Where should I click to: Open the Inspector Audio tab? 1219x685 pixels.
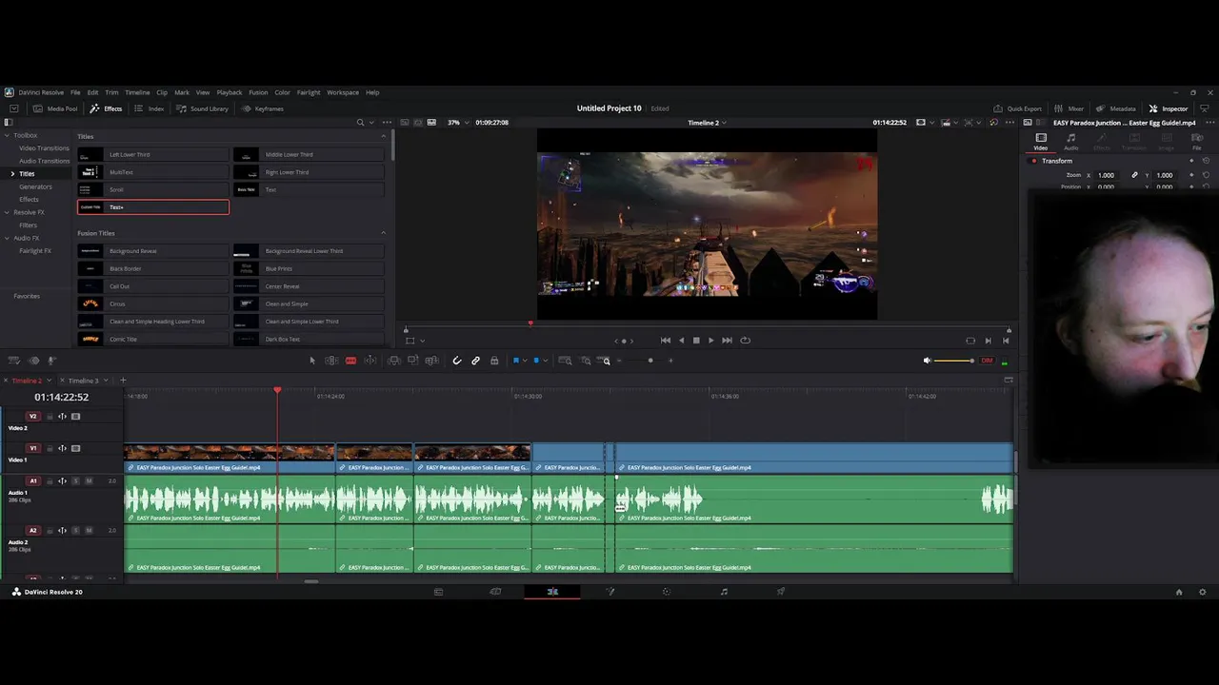tap(1071, 142)
